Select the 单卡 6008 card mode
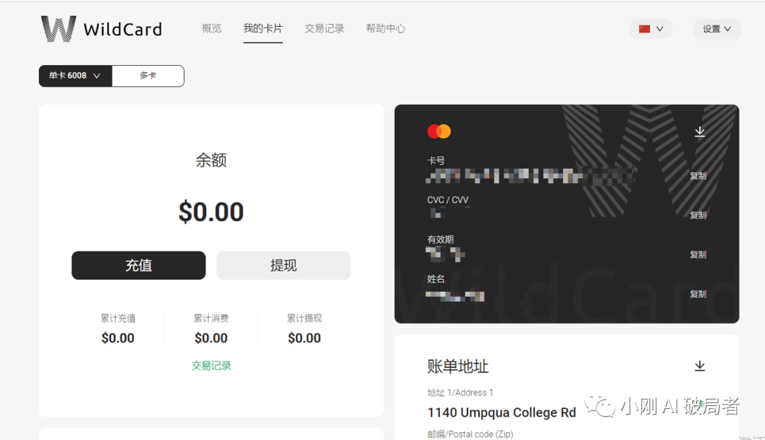 [x=68, y=76]
